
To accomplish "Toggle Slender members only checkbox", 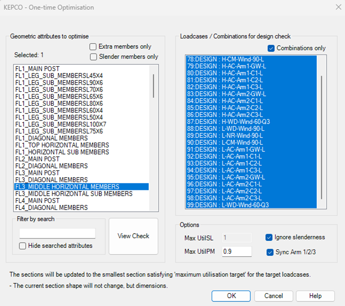I will [x=94, y=56].
